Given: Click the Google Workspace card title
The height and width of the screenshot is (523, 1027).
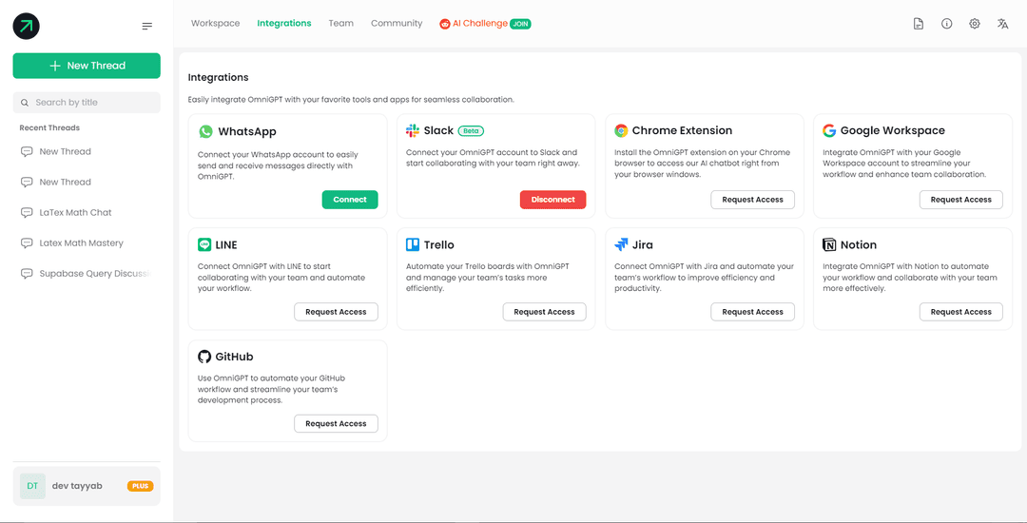Looking at the screenshot, I should pos(893,131).
